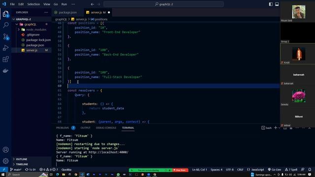Click Stop Share red button
315x177 pixels.
(180, 170)
